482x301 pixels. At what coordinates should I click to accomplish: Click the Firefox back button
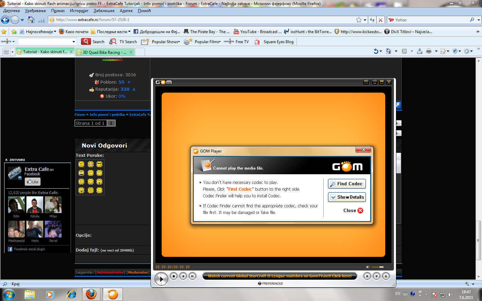coord(5,20)
